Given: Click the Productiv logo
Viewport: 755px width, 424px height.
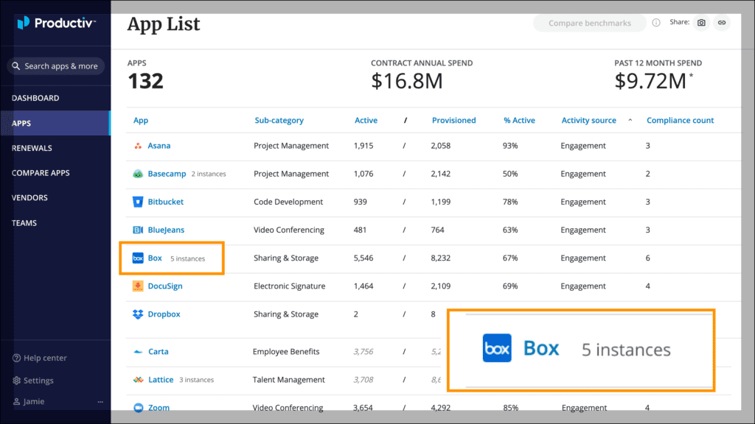Looking at the screenshot, I should 56,23.
